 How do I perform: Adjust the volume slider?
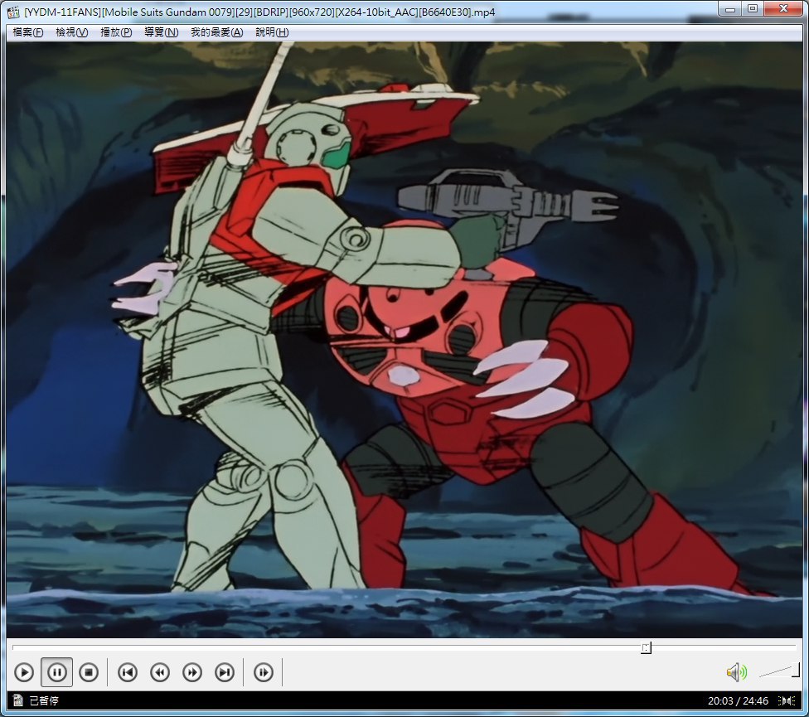779,672
